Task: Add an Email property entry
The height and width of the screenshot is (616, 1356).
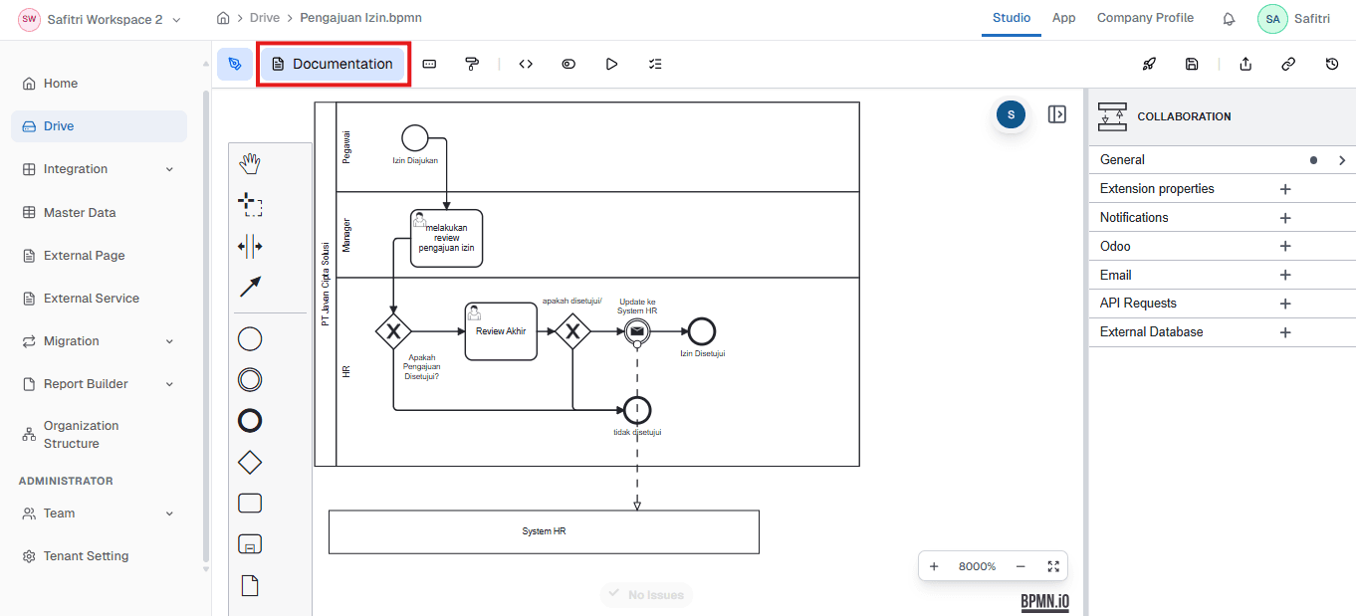Action: (x=1284, y=276)
